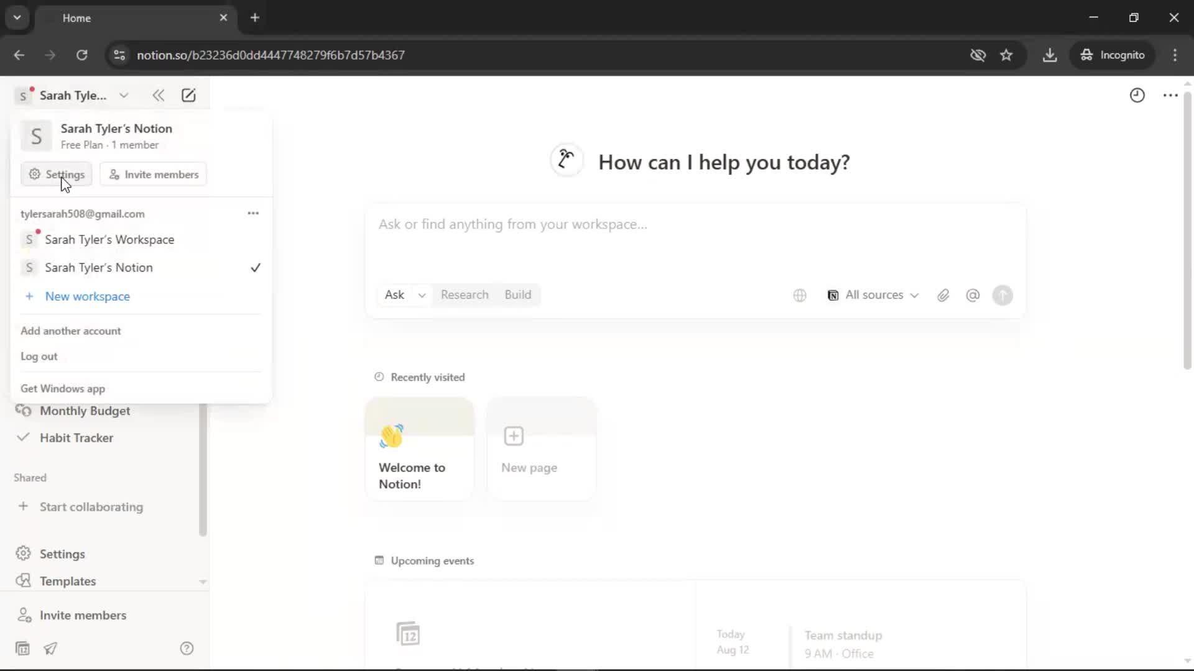This screenshot has height=671, width=1194.
Task: Select the Research mode
Action: click(465, 295)
